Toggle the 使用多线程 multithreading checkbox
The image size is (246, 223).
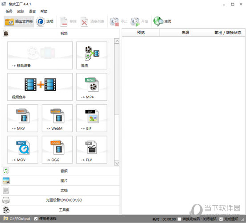click(x=36, y=219)
